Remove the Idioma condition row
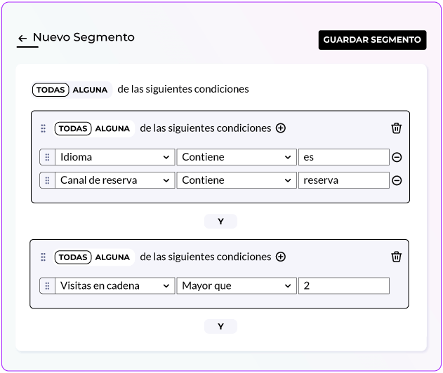 click(x=397, y=158)
